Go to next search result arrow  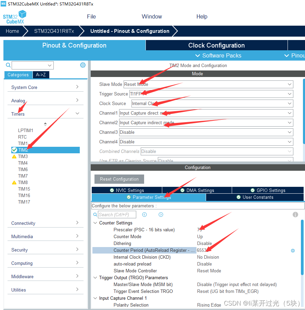coord(161,215)
